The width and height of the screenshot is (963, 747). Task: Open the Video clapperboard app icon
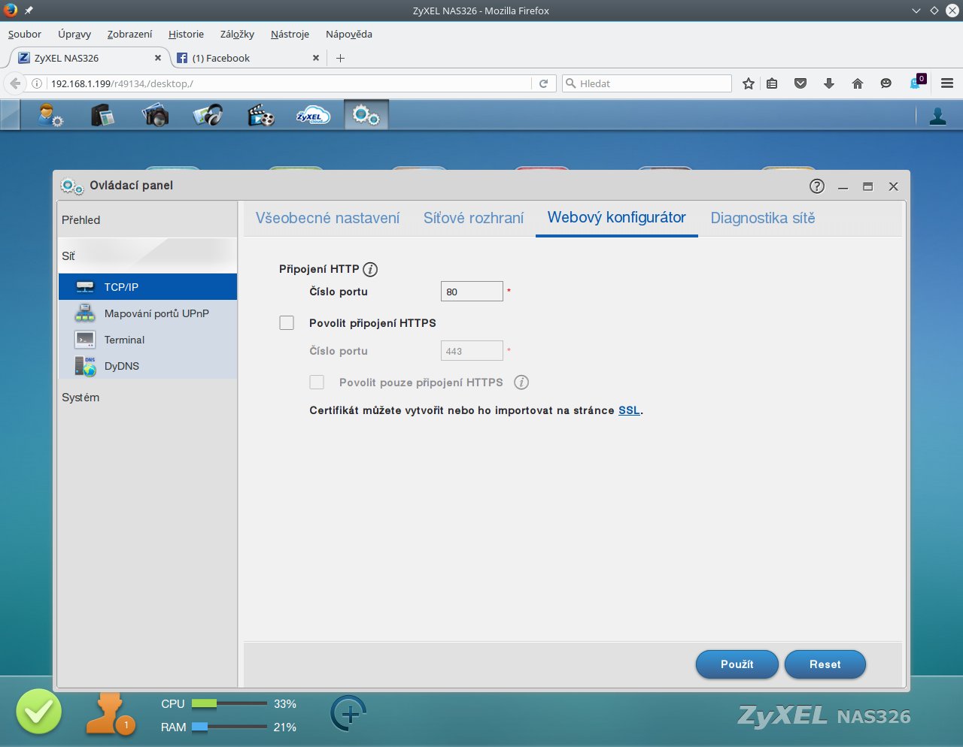(260, 116)
